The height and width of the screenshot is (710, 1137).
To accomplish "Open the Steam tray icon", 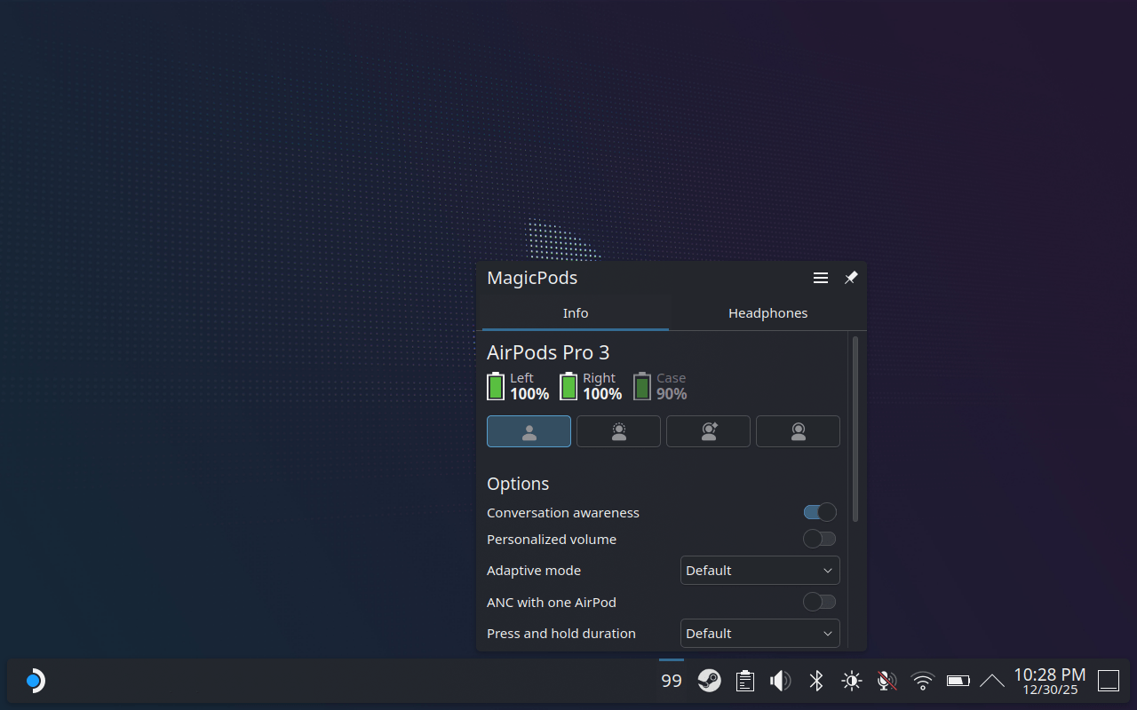I will point(709,680).
